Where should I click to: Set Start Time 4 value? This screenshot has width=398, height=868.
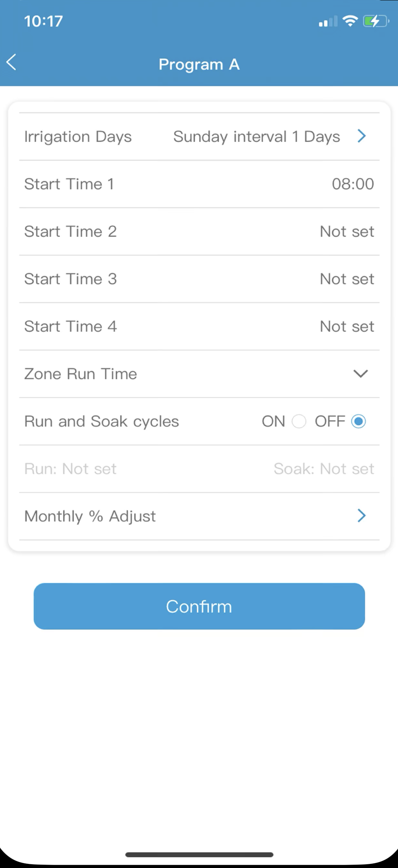346,326
